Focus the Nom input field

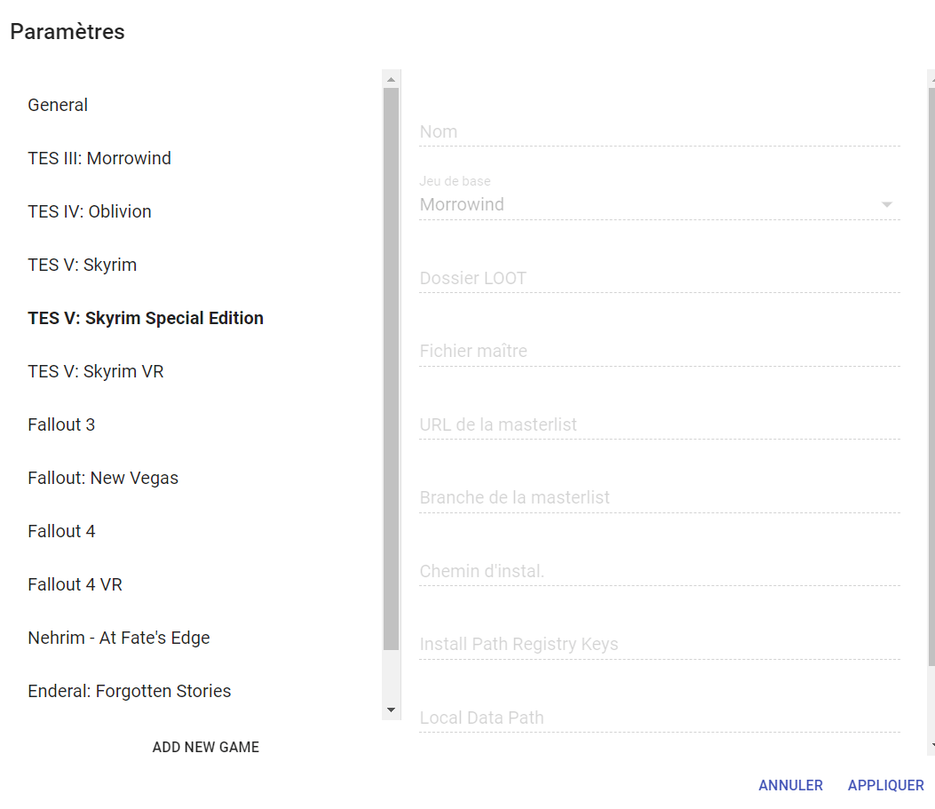click(x=660, y=131)
